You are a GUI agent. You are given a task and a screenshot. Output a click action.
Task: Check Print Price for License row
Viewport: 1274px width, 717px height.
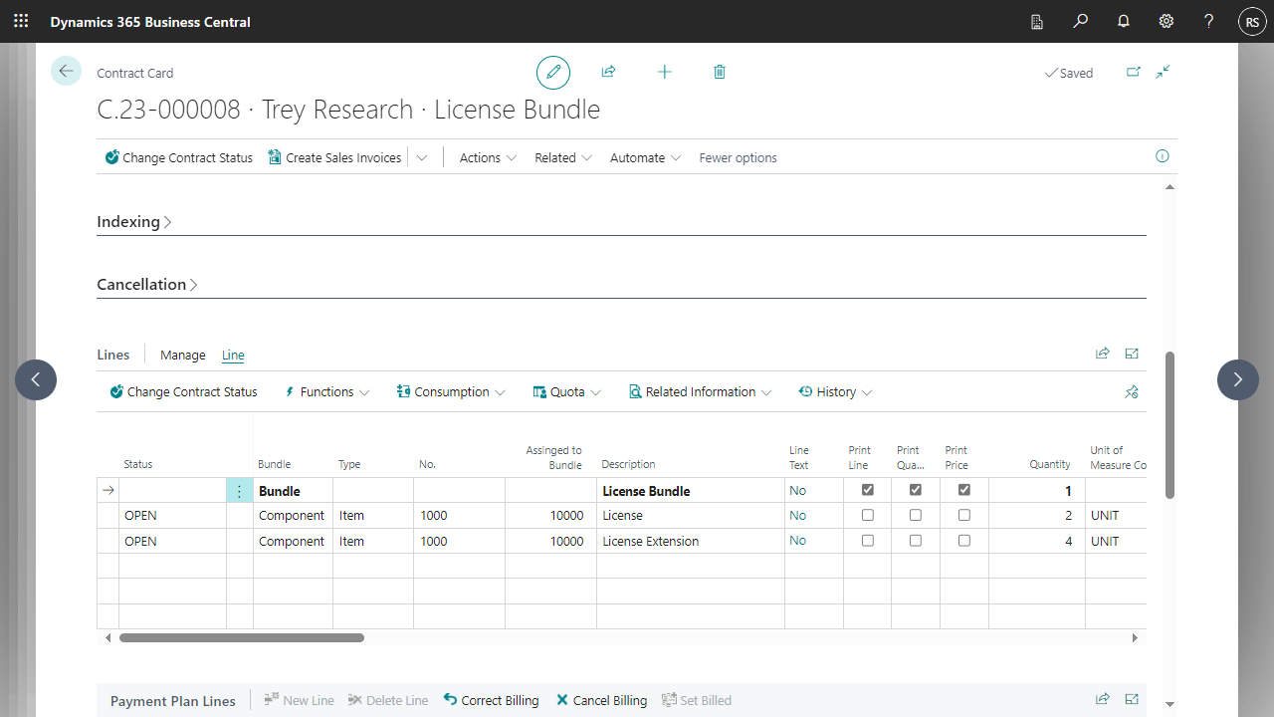point(963,516)
